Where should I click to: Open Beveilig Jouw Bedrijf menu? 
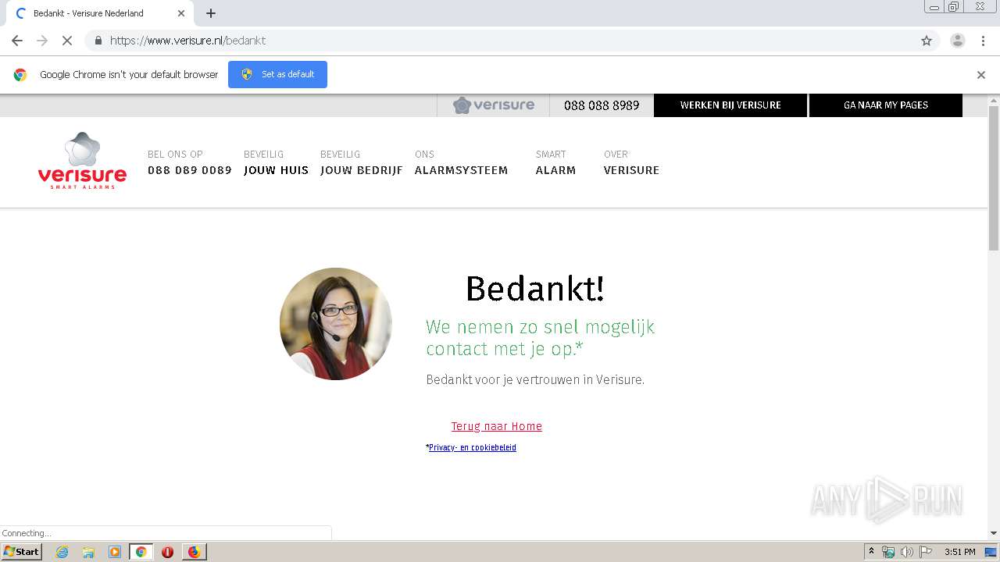click(361, 162)
